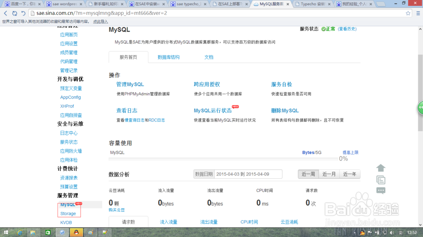Select the 近一月 range button
The image size is (423, 237).
click(329, 174)
